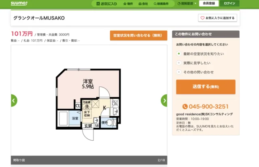Viewport: 259px width, 167px height.
Task: Click price text 101万円
Action: pos(22,34)
